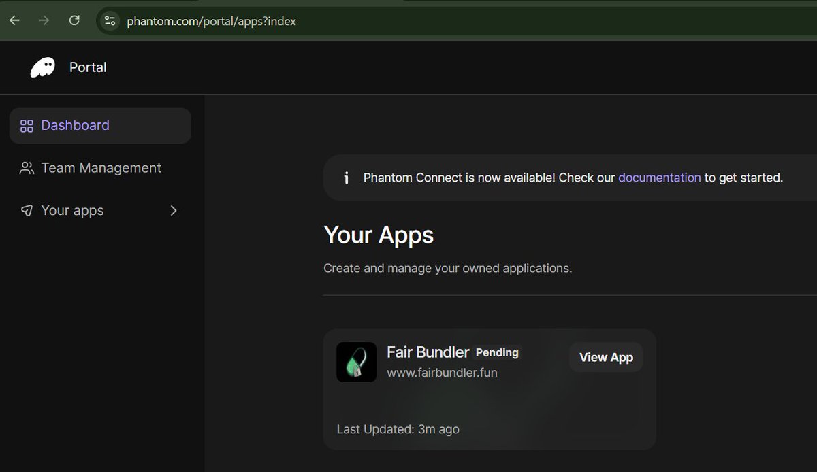Expand the Your apps chevron
The width and height of the screenshot is (817, 472).
174,211
